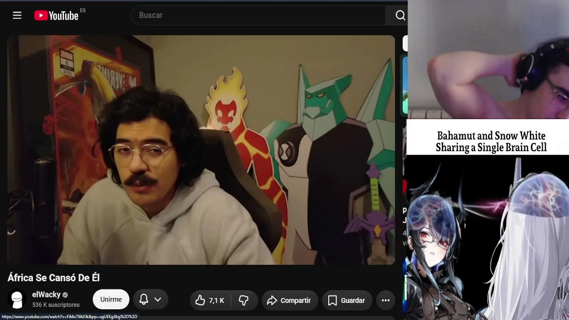The height and width of the screenshot is (320, 569).
Task: Open the more actions three-dot menu
Action: click(x=385, y=300)
